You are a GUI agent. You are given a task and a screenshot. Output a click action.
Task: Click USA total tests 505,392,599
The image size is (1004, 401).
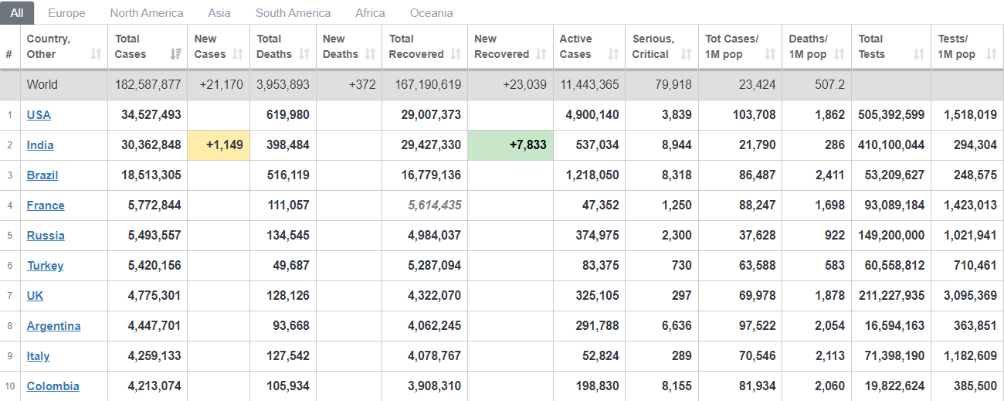click(891, 115)
